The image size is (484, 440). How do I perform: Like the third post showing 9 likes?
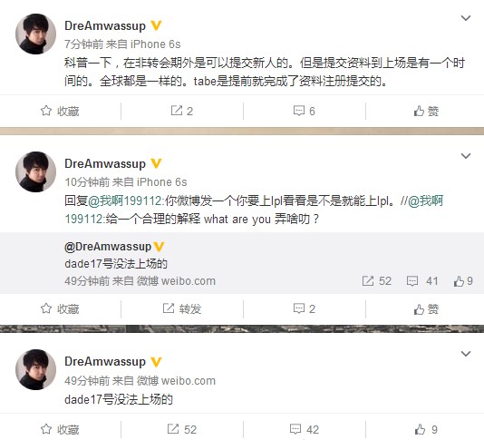coord(426,429)
